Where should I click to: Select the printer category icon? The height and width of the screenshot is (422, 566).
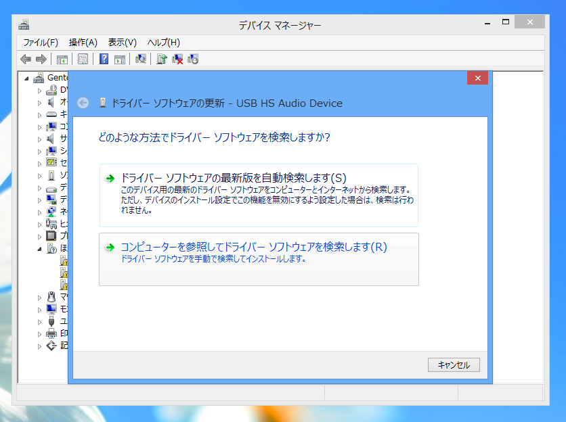[51, 333]
